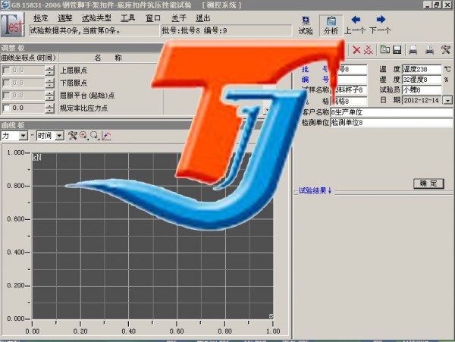The image size is (455, 342).
Task: Open the 试验类型 menu
Action: [96, 18]
